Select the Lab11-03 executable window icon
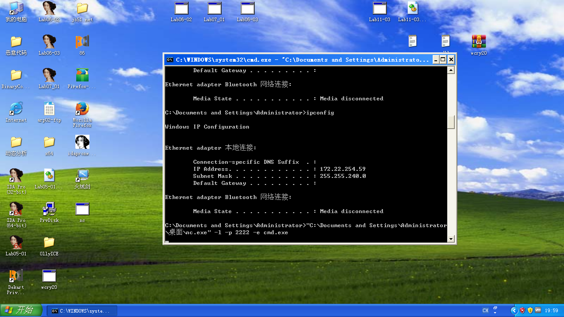Screen dimensions: 564x317 pos(380,12)
